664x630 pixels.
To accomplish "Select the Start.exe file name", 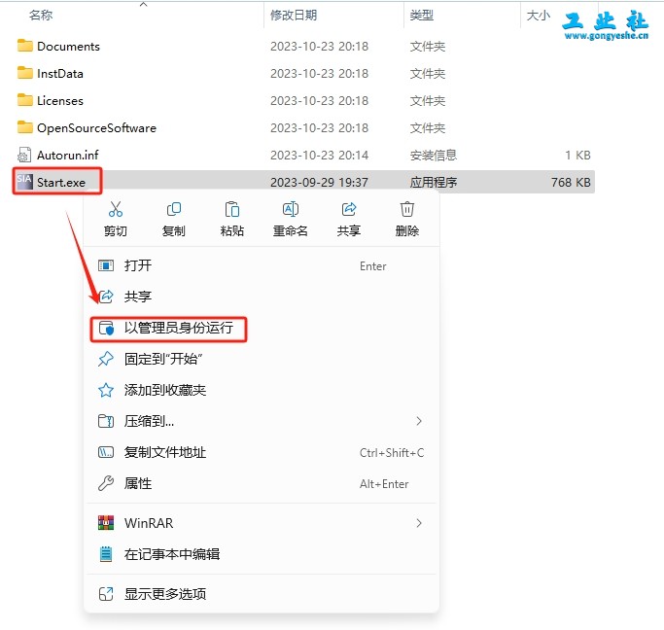I will (x=61, y=182).
